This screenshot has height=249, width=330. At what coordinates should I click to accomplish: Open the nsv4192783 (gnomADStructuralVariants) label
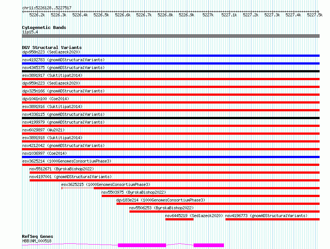(x=63, y=60)
